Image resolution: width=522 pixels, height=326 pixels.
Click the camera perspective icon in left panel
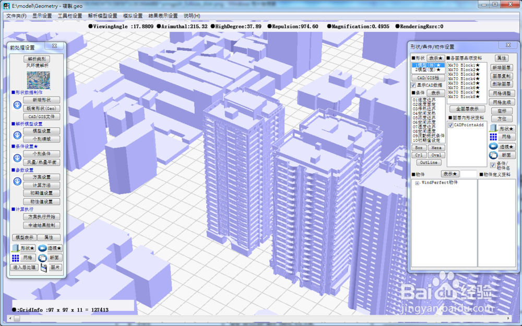coord(42,248)
